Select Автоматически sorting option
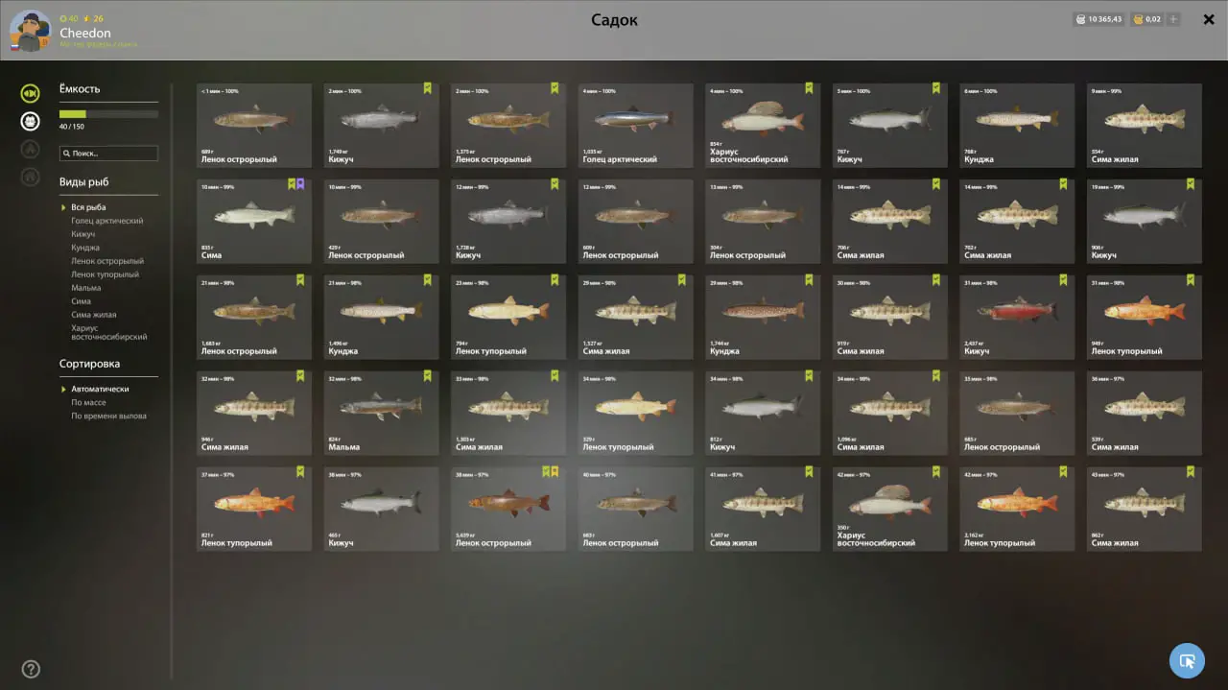The width and height of the screenshot is (1228, 690). pyautogui.click(x=100, y=389)
